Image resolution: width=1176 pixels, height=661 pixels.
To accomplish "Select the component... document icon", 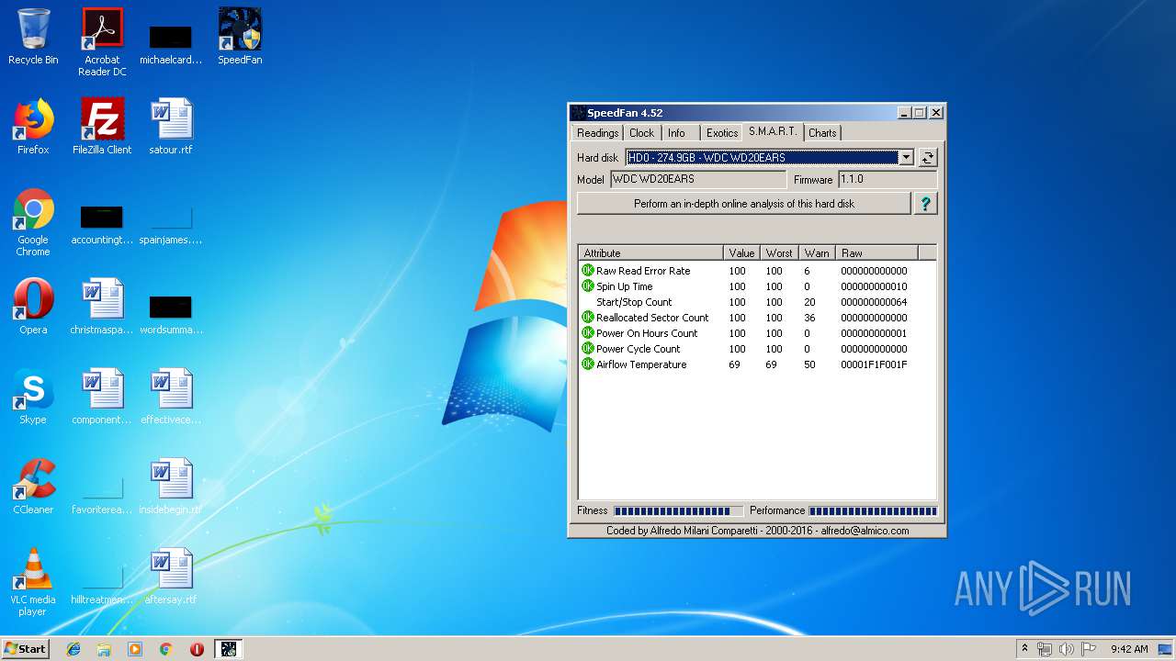I will click(102, 397).
